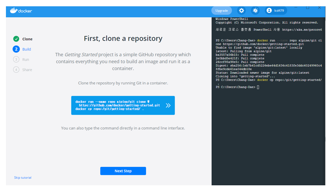Click the Next Step button
333x192 pixels.
[x=123, y=171]
